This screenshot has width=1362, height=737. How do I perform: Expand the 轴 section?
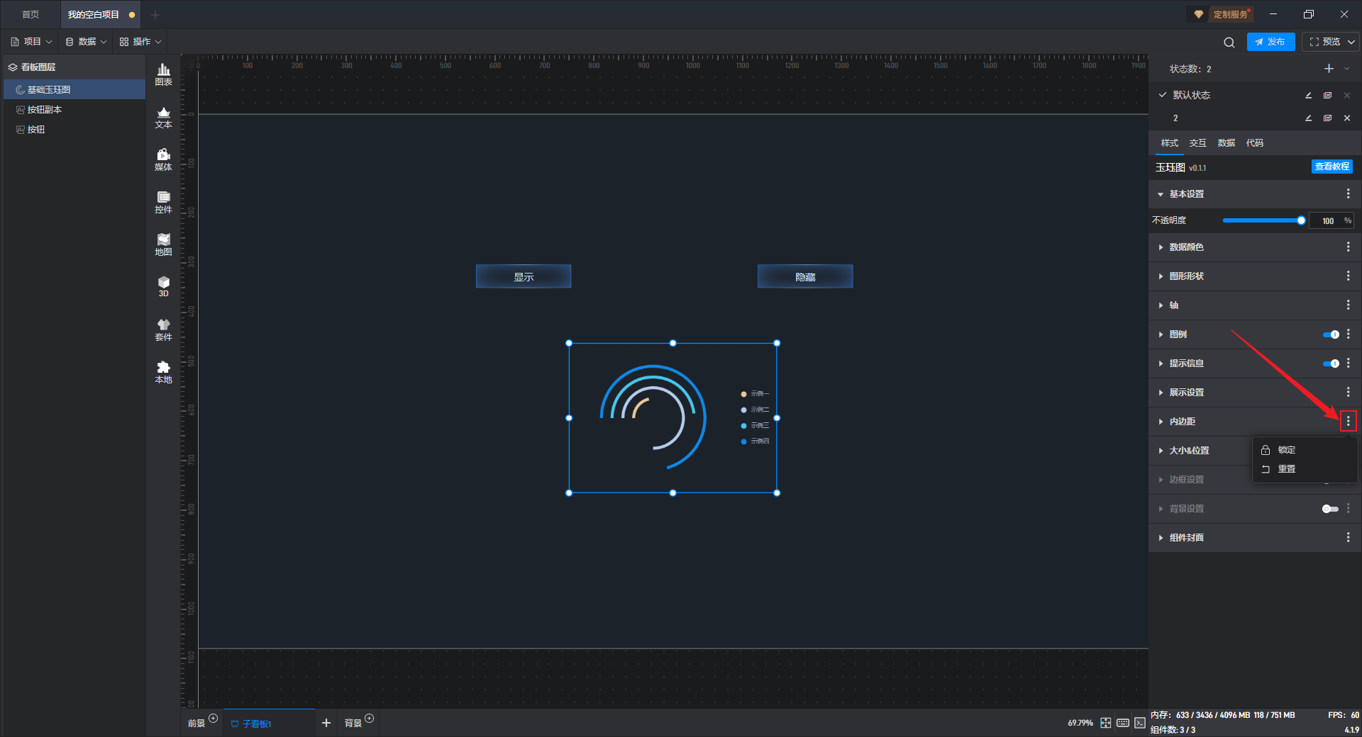click(1161, 305)
